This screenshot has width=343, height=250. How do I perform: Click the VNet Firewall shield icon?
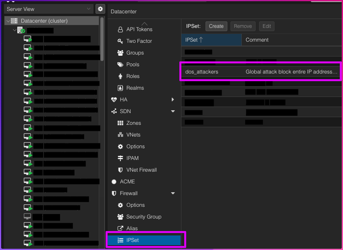pos(120,170)
